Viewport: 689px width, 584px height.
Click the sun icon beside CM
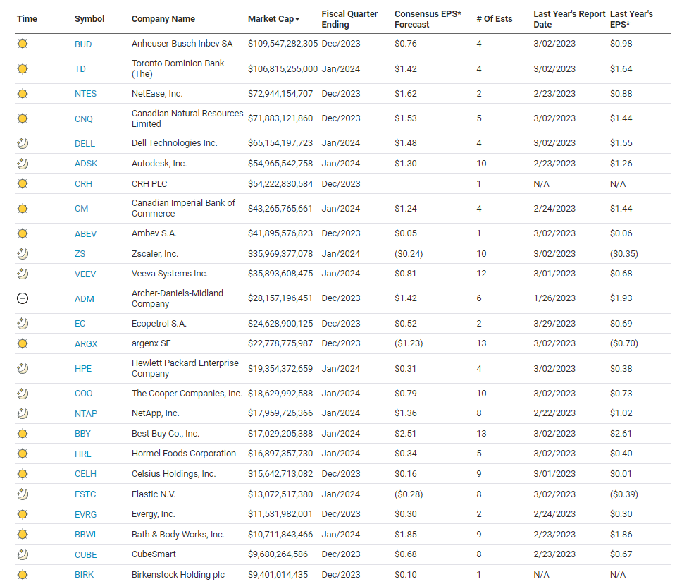coord(23,209)
